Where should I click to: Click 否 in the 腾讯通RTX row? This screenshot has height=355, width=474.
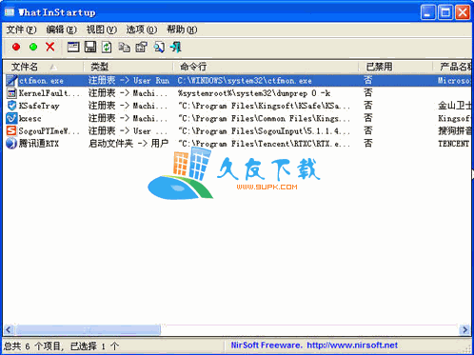(x=367, y=144)
